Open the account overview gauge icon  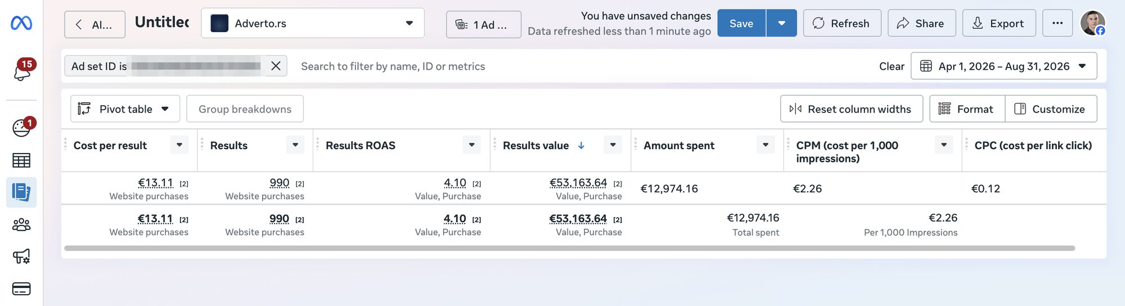21,128
